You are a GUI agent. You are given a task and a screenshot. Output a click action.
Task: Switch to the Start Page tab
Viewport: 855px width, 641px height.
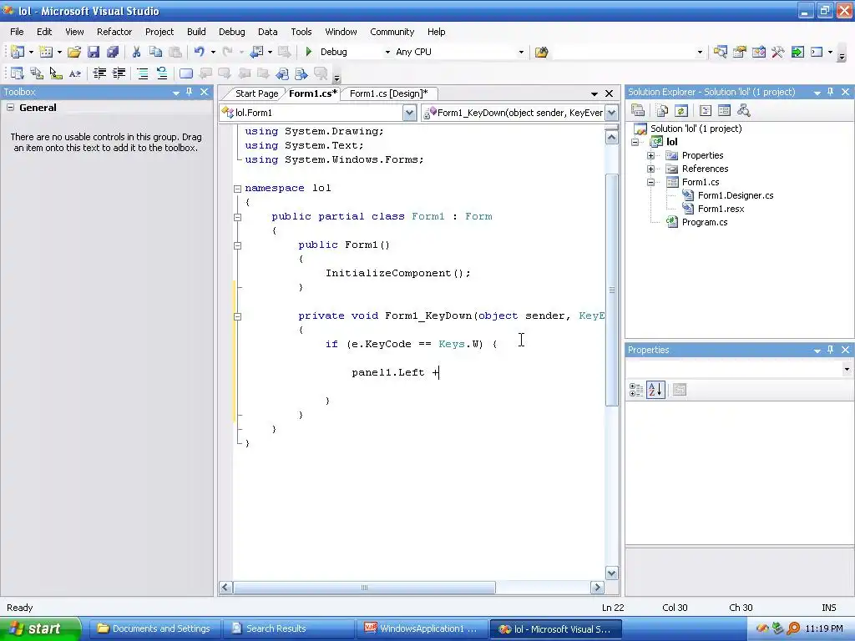[x=256, y=93]
